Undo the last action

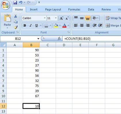coord(21,3)
